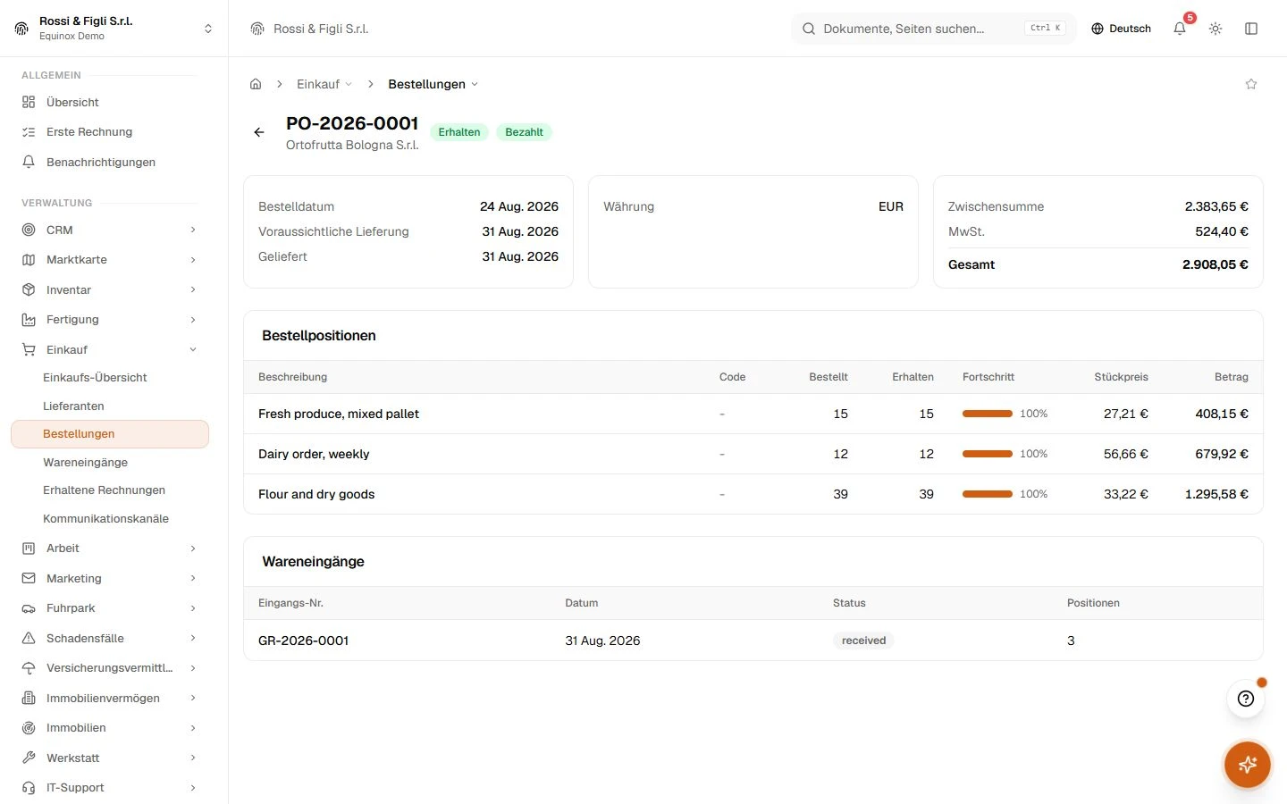
Task: Open goods receipt GR-2026-0001
Action: [303, 641]
